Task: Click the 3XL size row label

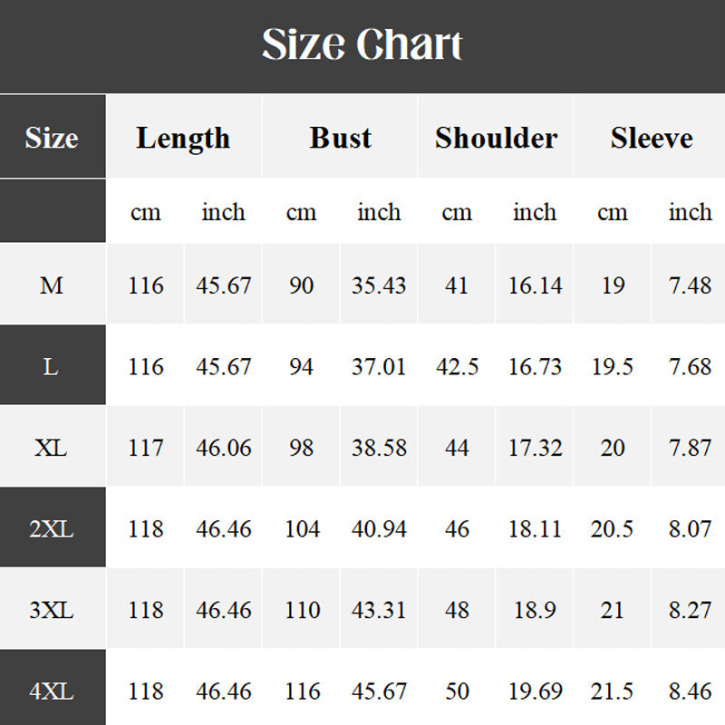Action: (52, 610)
